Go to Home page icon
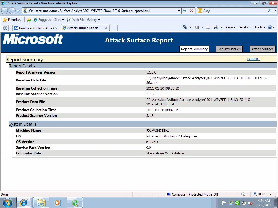The image size is (278, 208). coord(185,27)
